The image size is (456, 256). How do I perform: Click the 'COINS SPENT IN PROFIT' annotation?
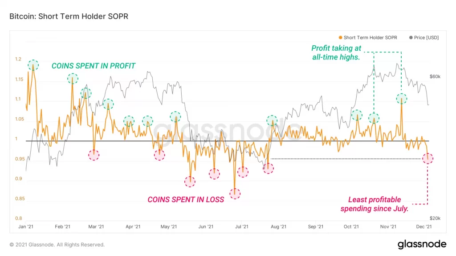click(x=94, y=66)
